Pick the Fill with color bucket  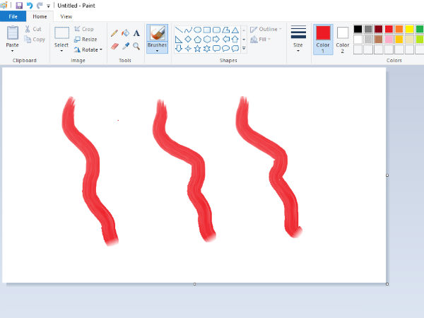click(125, 33)
